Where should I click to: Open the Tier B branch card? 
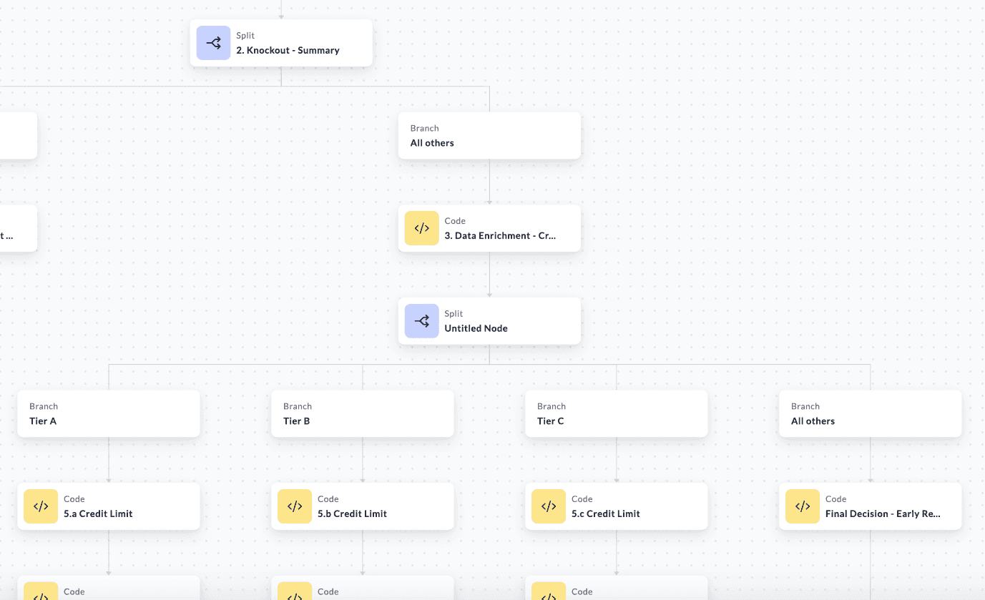362,413
